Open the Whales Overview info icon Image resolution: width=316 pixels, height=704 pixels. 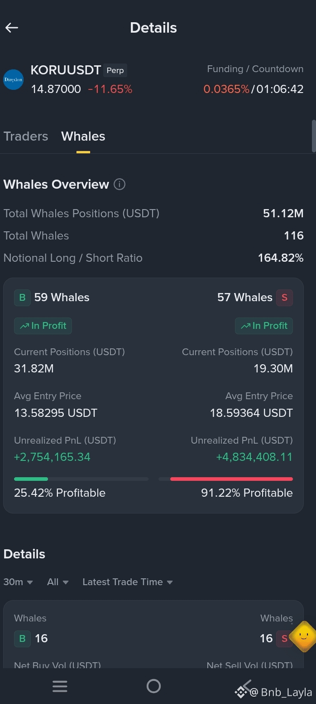pyautogui.click(x=120, y=184)
